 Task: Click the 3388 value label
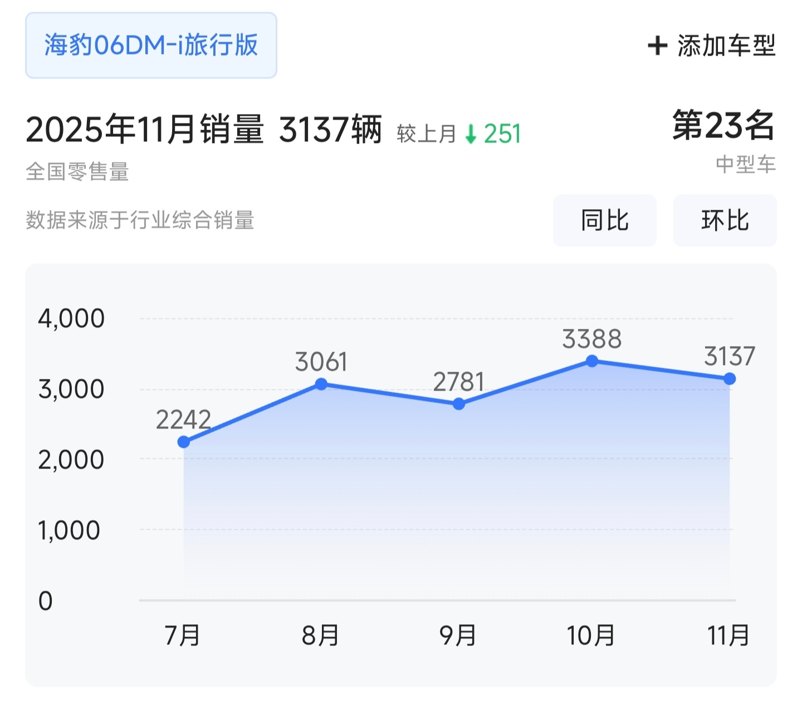point(592,339)
